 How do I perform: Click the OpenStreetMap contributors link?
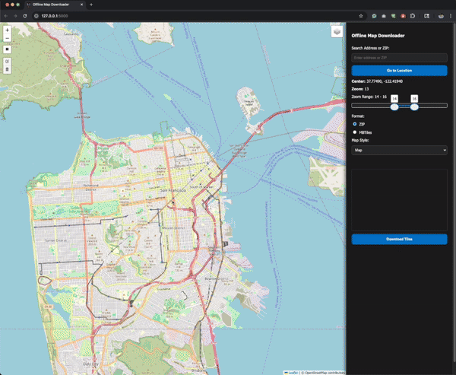click(x=324, y=373)
